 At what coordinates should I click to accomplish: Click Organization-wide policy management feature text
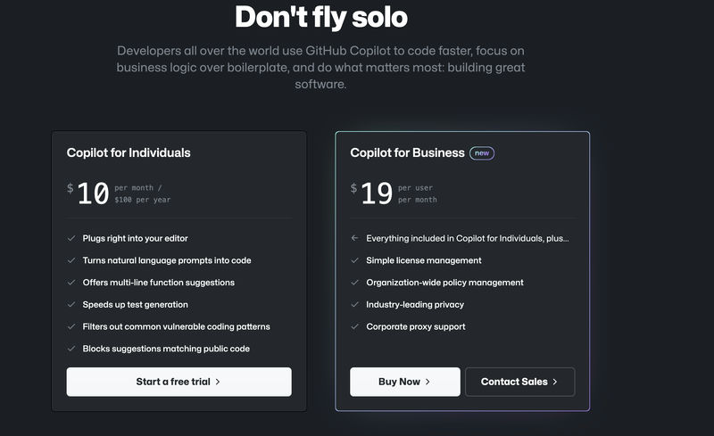(444, 283)
